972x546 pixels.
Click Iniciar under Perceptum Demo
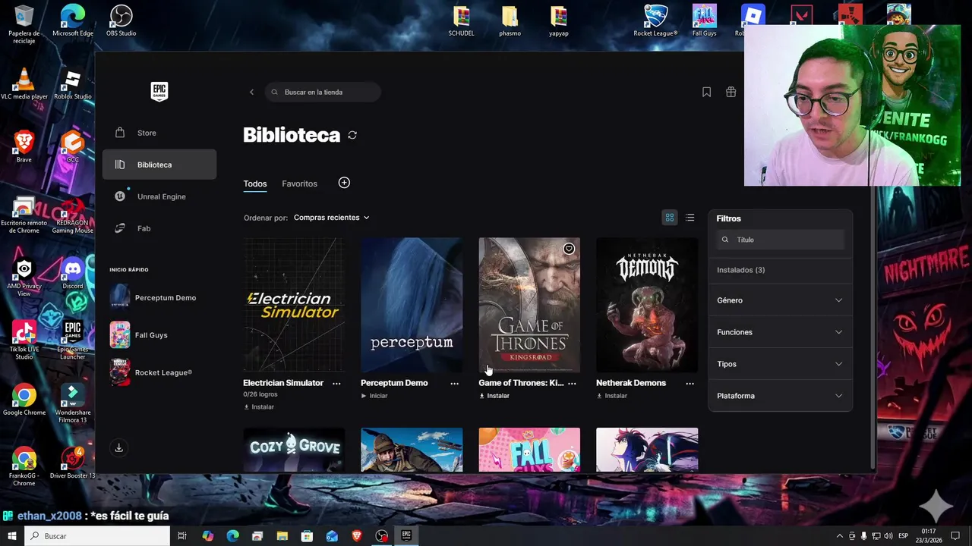click(374, 396)
